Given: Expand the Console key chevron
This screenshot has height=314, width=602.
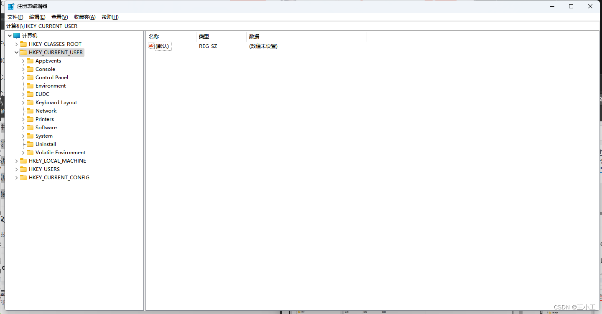Looking at the screenshot, I should (x=23, y=69).
